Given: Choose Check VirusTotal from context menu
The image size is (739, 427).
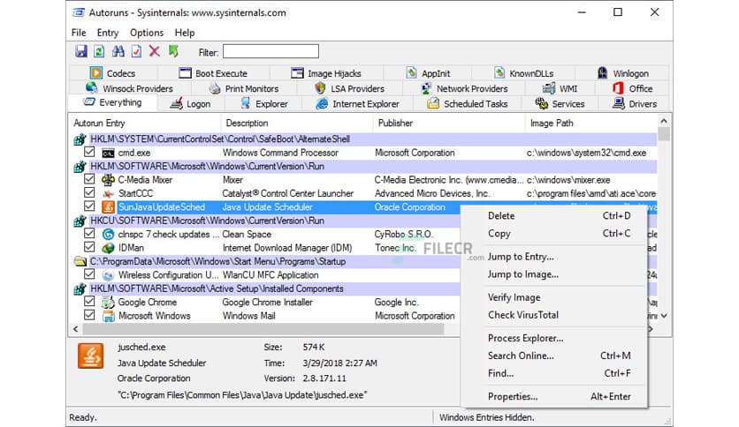Looking at the screenshot, I should coord(522,315).
